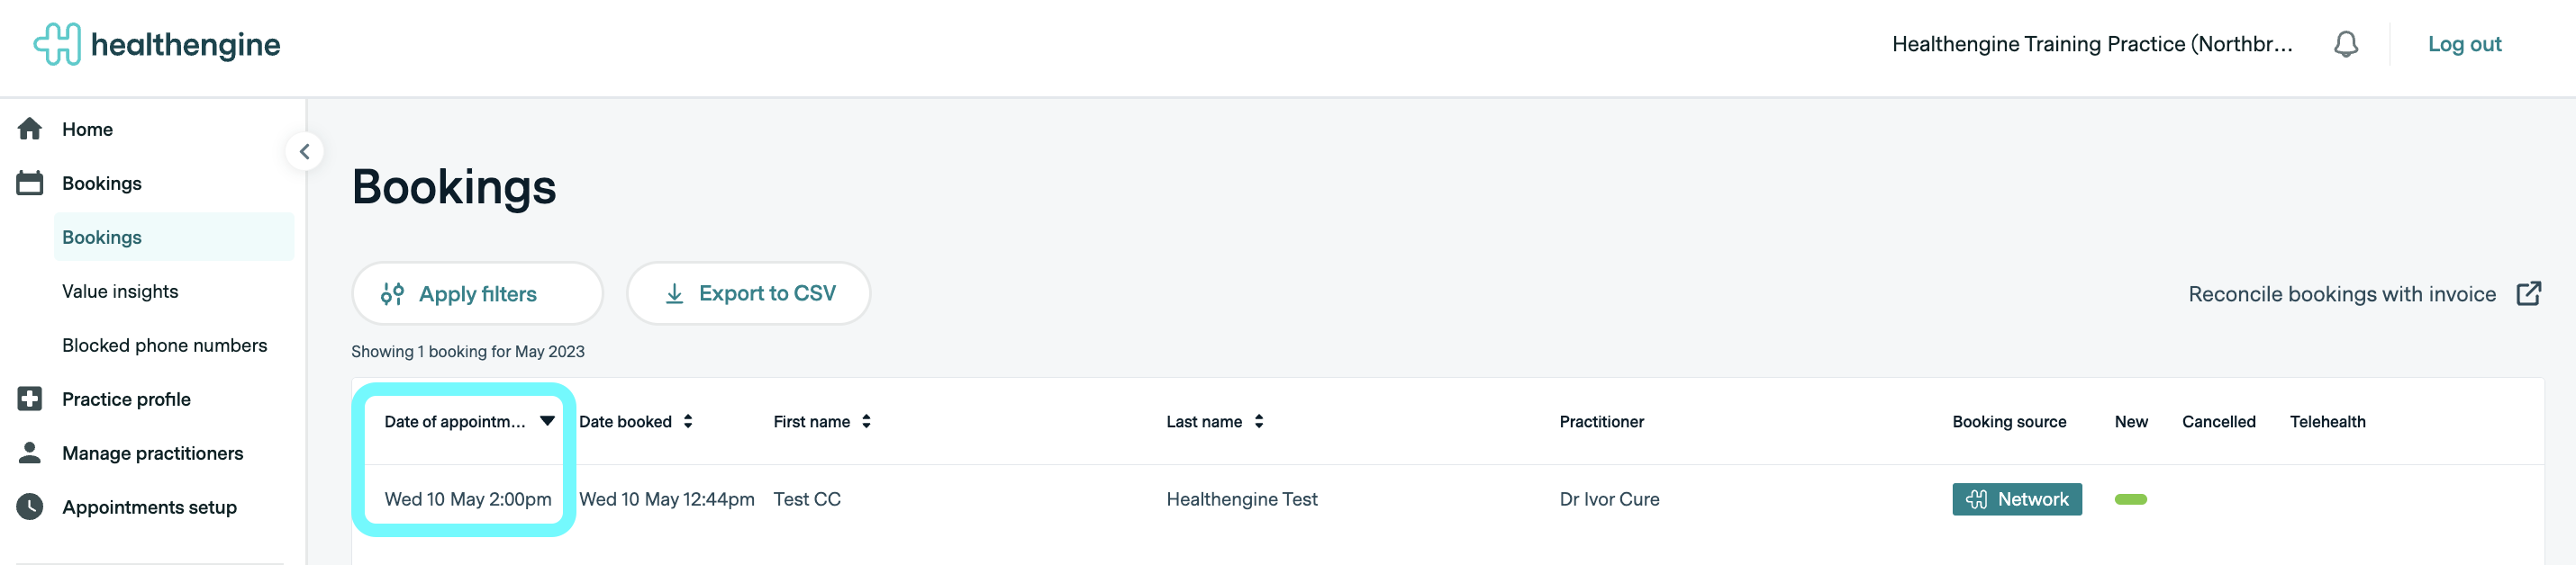
Task: Click the Log out link
Action: (x=2464, y=44)
